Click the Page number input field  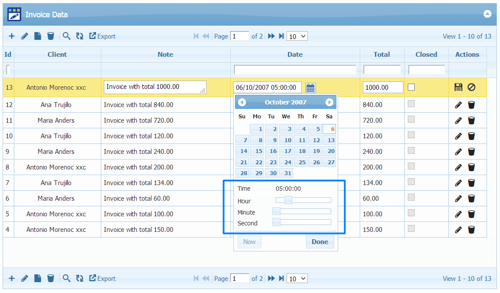(239, 36)
